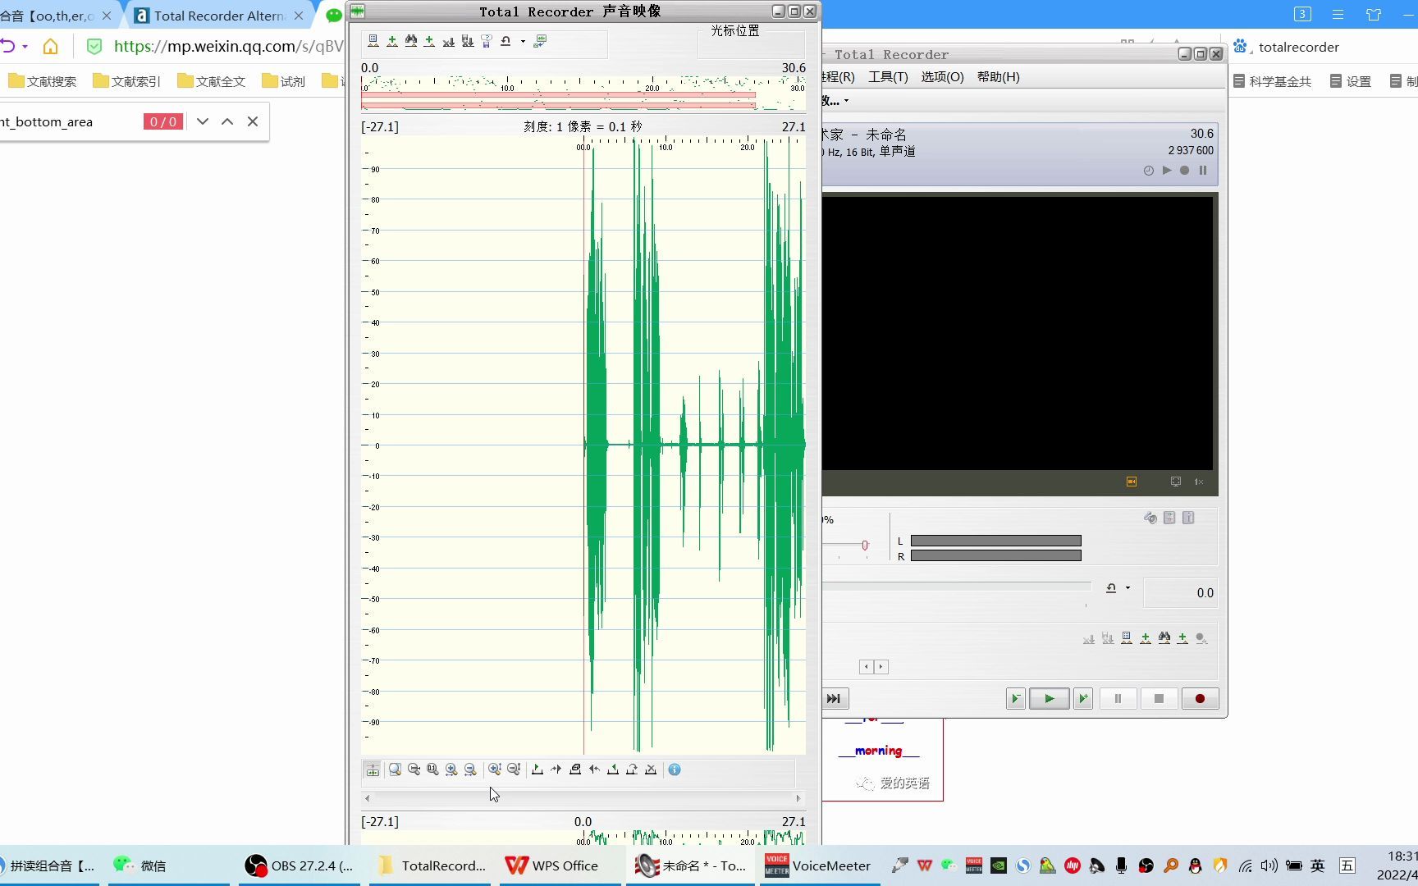Click the browser home icon

(51, 47)
